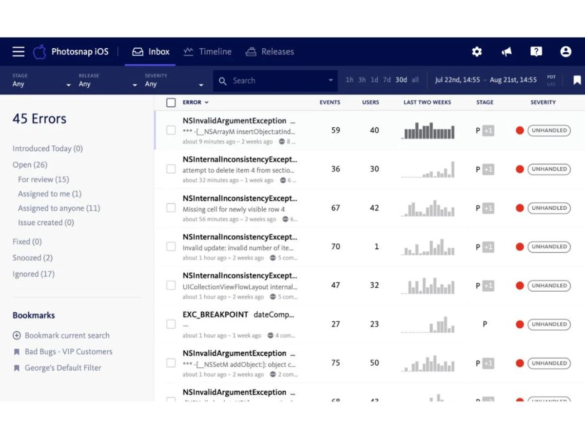The width and height of the screenshot is (585, 439).
Task: Show Ignored (17) errors
Action: coord(34,274)
